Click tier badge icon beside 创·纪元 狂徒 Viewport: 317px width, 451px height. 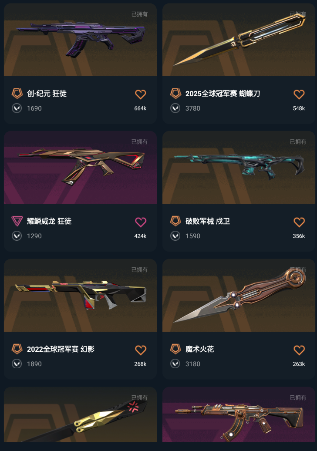pos(17,94)
